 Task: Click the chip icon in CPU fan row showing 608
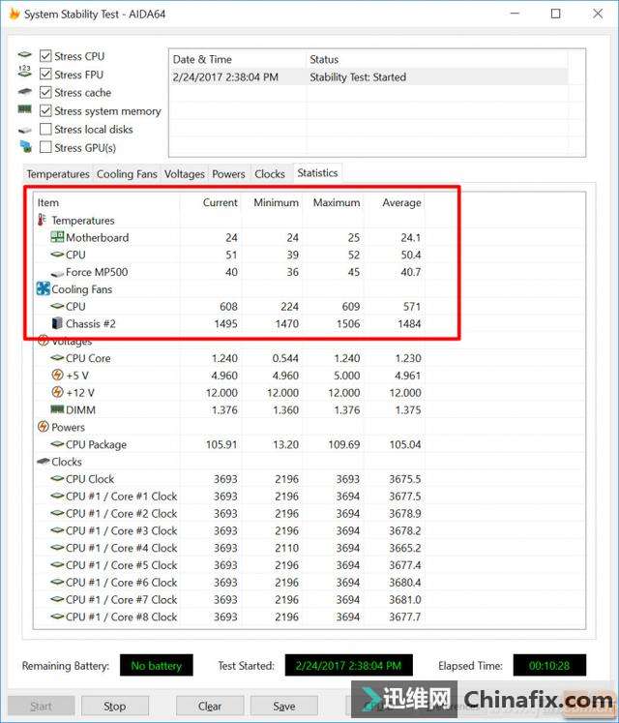57,306
